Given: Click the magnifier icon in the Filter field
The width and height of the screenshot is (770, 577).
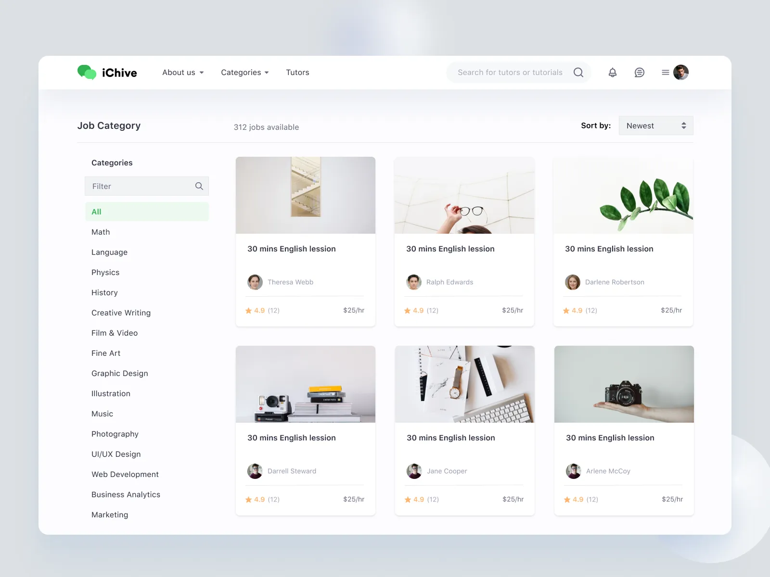Looking at the screenshot, I should click(x=199, y=186).
